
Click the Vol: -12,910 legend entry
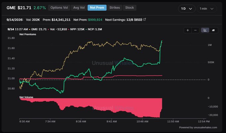pos(58,29)
